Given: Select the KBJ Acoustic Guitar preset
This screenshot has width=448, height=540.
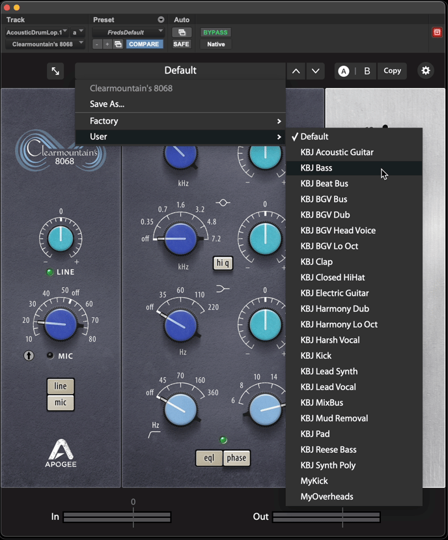Looking at the screenshot, I should 354,152.
